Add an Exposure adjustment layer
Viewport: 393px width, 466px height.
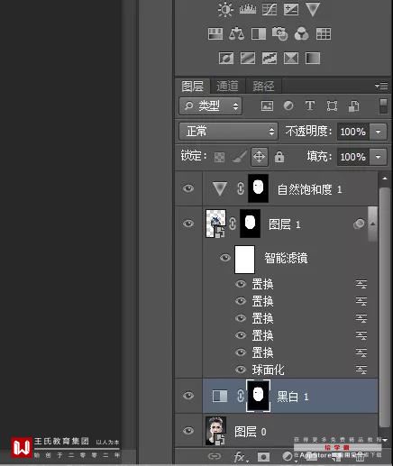coord(291,9)
